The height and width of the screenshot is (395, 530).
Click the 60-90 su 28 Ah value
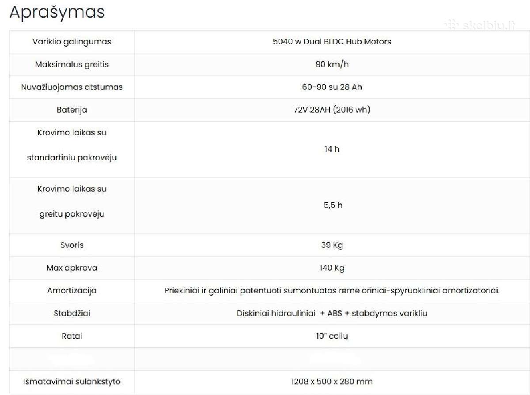point(332,87)
